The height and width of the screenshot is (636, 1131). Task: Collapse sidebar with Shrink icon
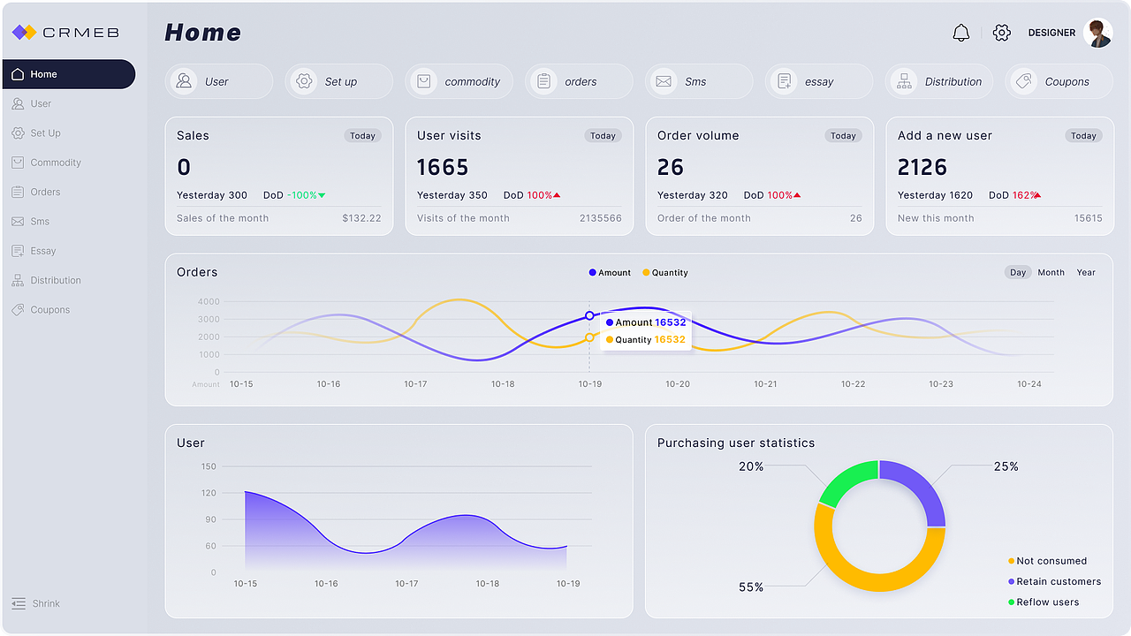[19, 603]
